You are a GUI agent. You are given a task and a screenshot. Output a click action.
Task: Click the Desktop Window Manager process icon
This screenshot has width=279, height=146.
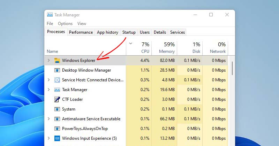[x=57, y=70]
